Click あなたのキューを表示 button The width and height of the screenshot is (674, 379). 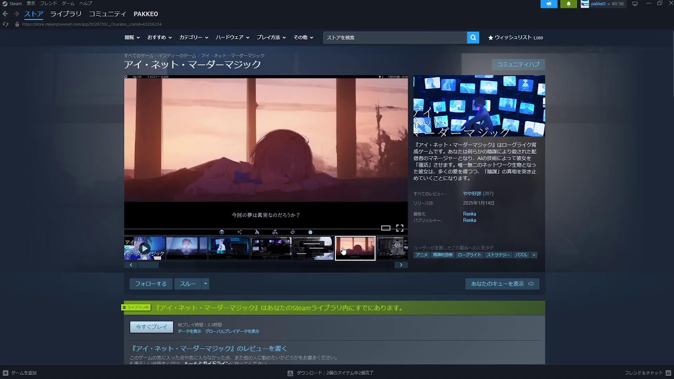(502, 284)
